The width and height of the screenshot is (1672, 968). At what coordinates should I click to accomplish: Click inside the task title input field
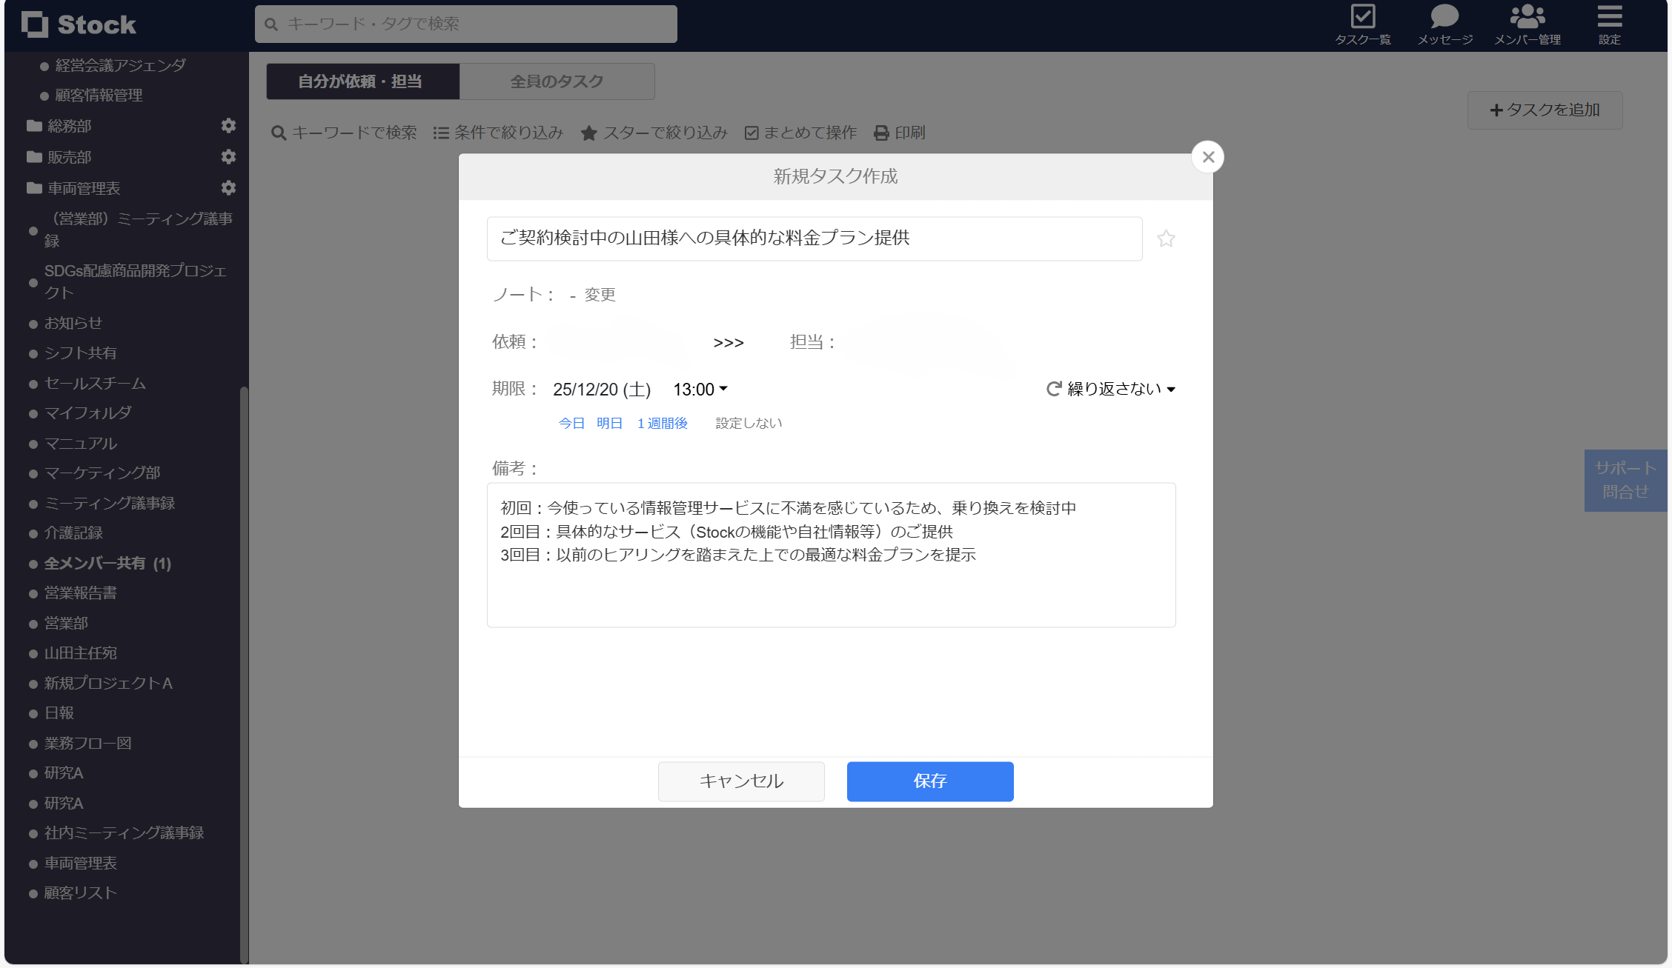[x=814, y=238]
